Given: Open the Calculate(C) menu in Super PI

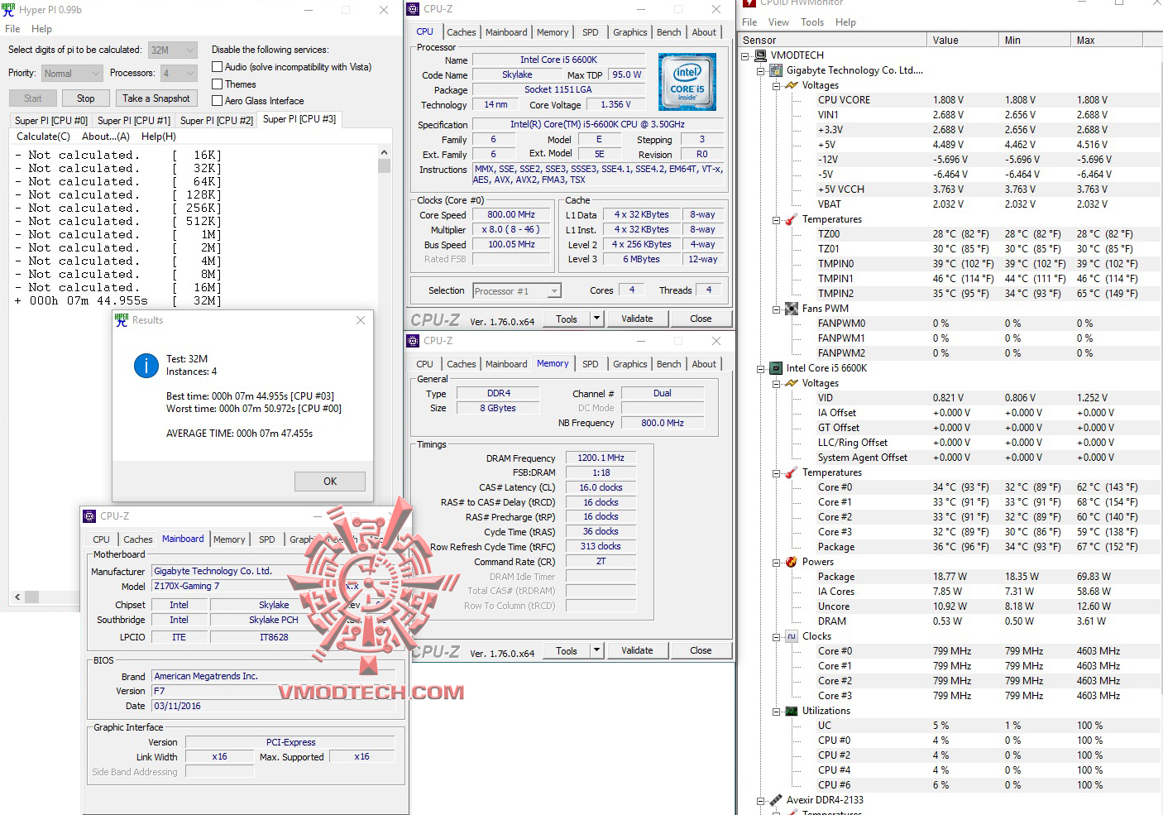Looking at the screenshot, I should point(44,137).
